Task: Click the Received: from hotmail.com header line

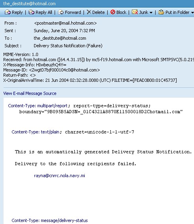Action: (99, 60)
